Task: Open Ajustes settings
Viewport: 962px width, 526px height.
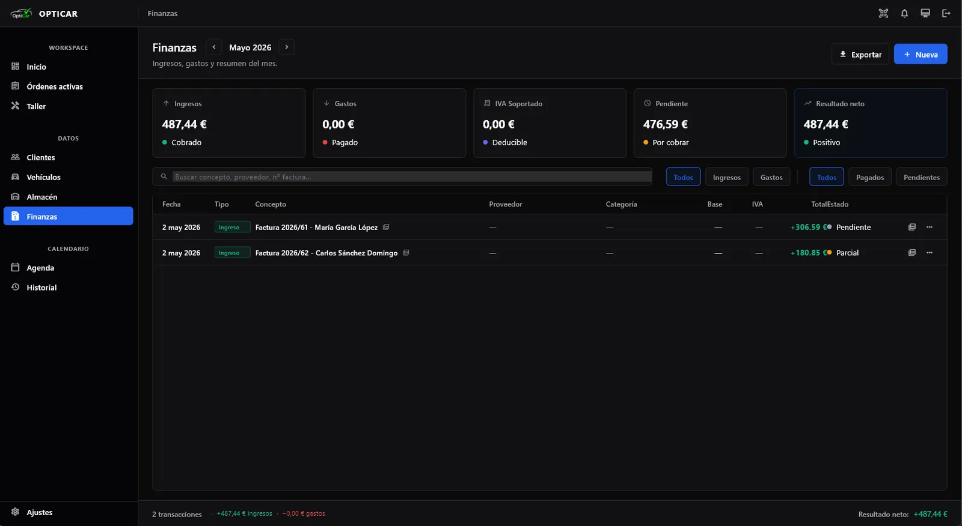Action: (x=69, y=512)
